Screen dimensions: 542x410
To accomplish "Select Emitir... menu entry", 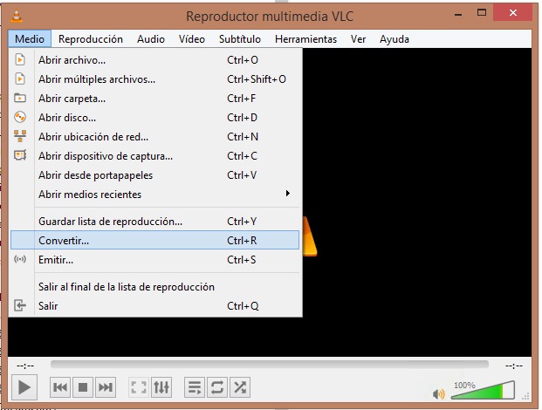I will (x=154, y=260).
